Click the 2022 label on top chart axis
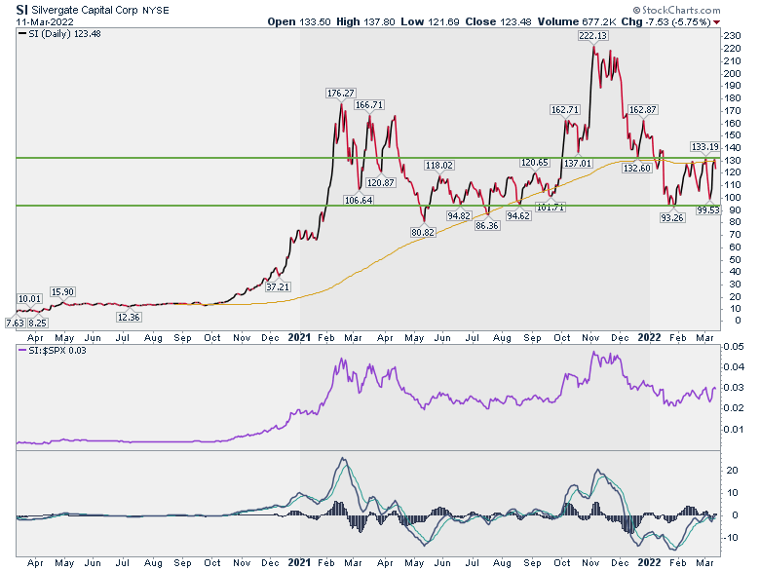Image resolution: width=760 pixels, height=571 pixels. pos(649,337)
